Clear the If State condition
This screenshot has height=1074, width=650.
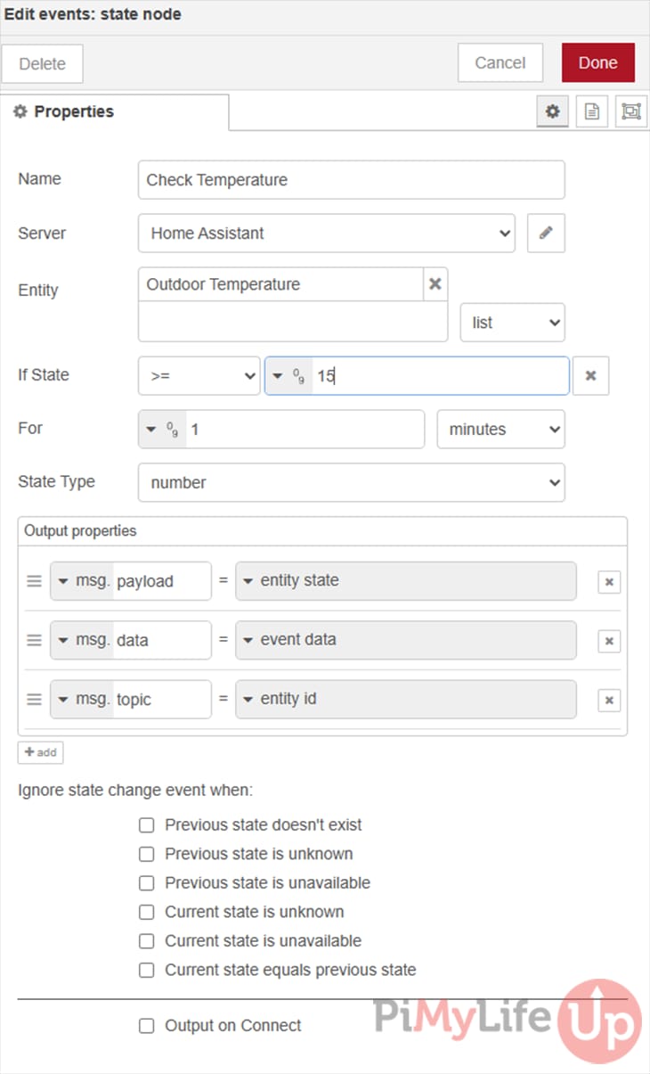coord(590,376)
